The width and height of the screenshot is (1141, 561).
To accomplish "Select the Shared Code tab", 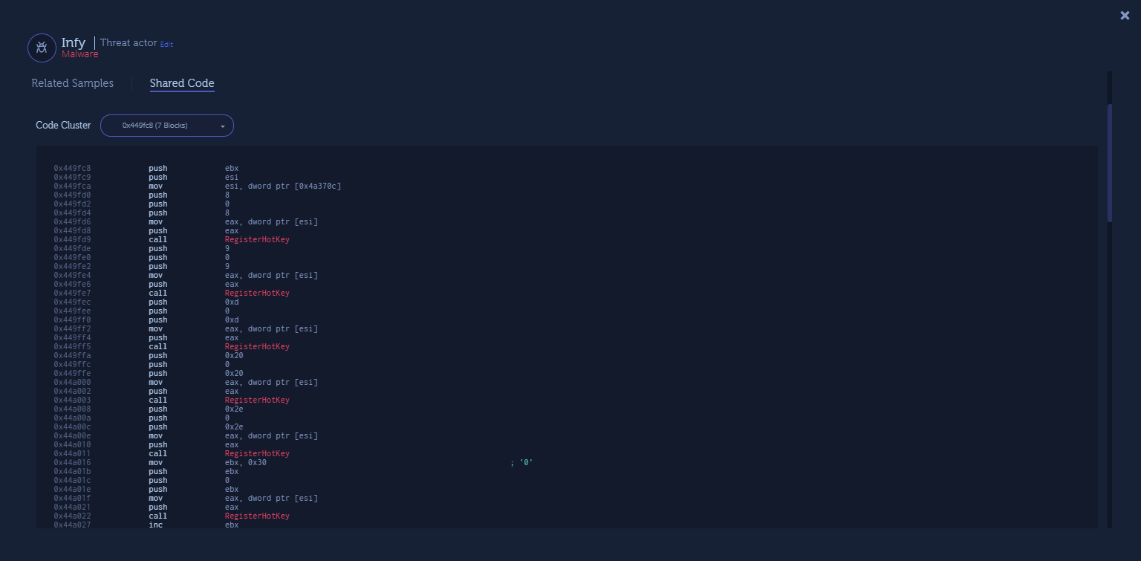I will pyautogui.click(x=182, y=83).
